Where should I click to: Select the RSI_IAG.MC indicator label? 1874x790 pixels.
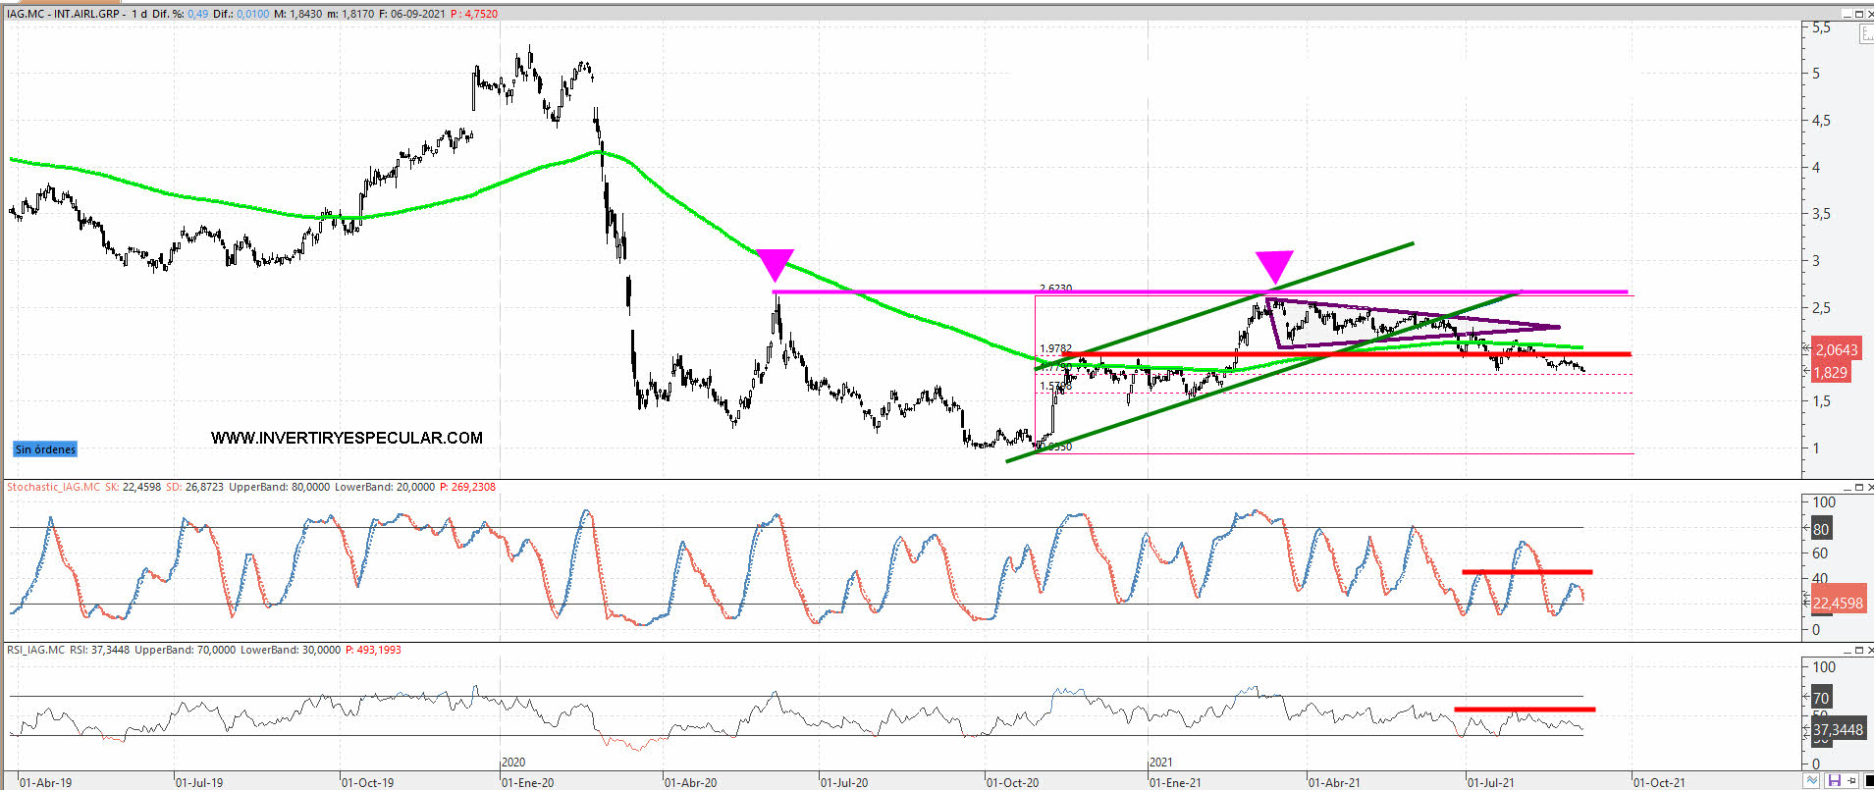point(36,650)
